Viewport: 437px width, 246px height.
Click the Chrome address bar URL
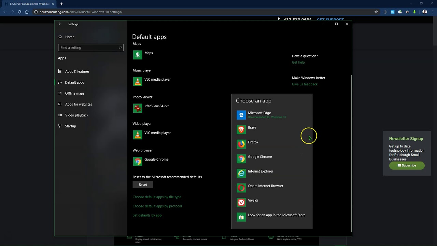click(x=80, y=12)
